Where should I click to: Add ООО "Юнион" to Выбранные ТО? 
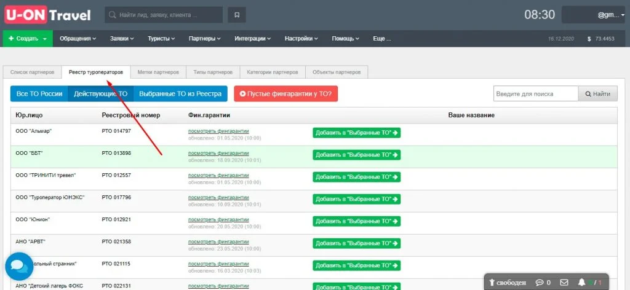click(x=357, y=221)
